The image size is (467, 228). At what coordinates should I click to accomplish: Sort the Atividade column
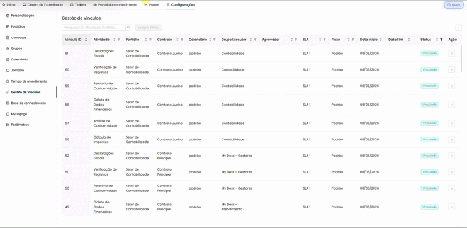pyautogui.click(x=115, y=40)
